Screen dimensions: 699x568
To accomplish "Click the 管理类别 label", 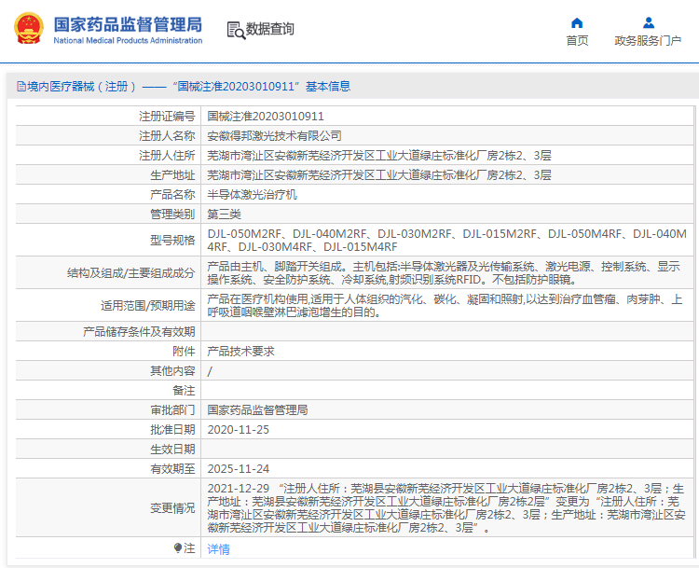I will coord(172,215).
